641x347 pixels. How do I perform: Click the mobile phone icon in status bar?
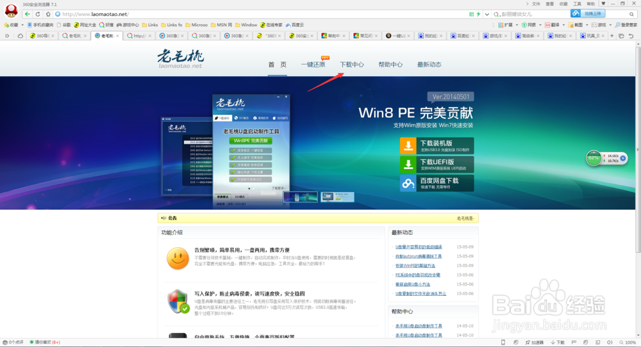(503, 343)
